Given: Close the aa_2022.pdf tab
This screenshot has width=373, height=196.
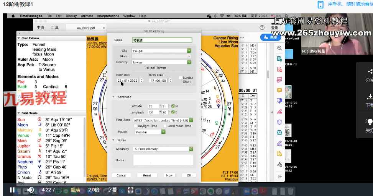Looking at the screenshot, I should 104,28.
